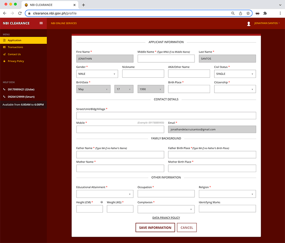Click the Weight (KG) input field

click(120, 209)
